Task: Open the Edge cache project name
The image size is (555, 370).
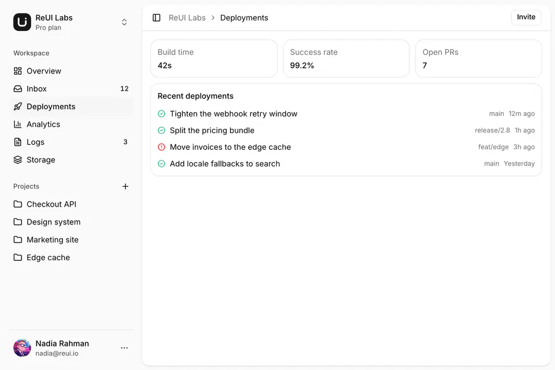Action: [48, 257]
